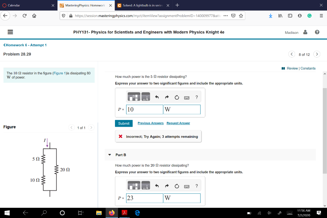Open the Downloads icon in the browser toolbar
327x218 pixels.
[271, 15]
